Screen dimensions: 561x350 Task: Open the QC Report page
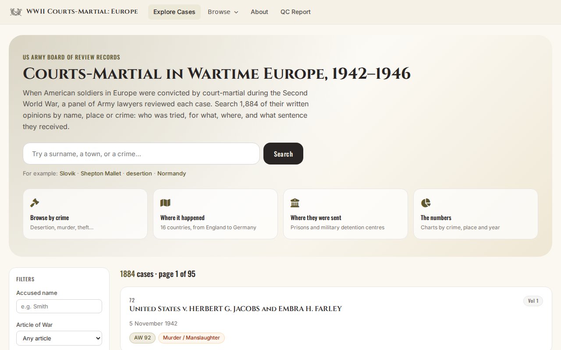click(295, 12)
